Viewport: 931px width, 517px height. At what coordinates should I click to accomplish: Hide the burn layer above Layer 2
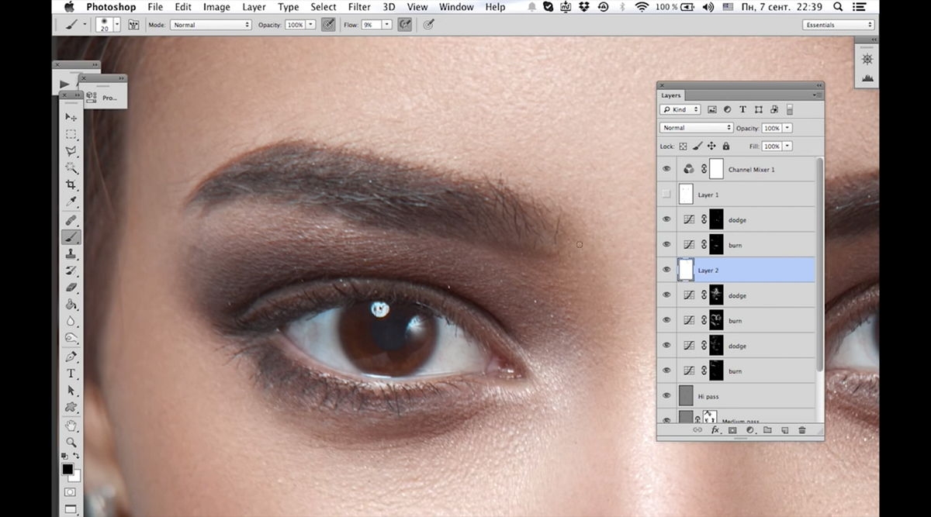[666, 245]
